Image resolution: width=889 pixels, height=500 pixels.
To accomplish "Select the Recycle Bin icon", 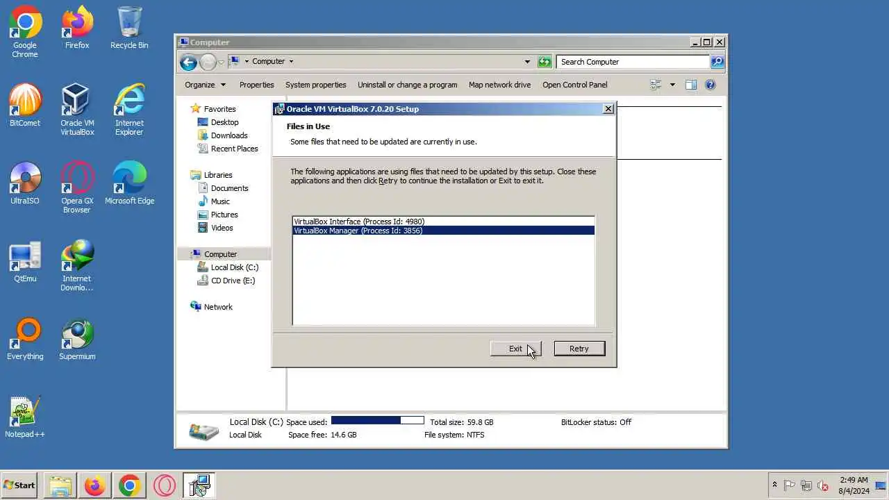I will (x=129, y=28).
